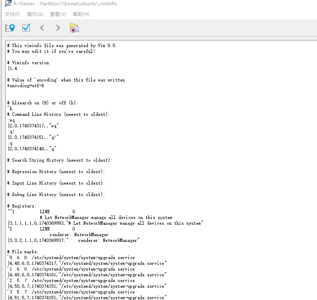Open the 文件(F) menu
Image resolution: width=317 pixels, height=300 pixels.
[x=13, y=14]
